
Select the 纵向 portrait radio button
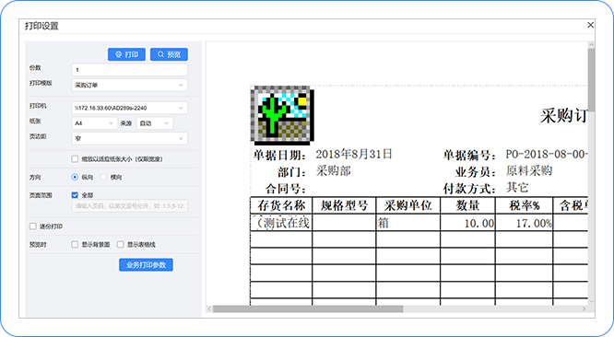tap(75, 177)
